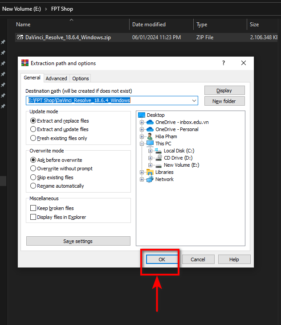Image resolution: width=281 pixels, height=325 pixels.
Task: Click the Desktop icon in folder tree
Action: [x=142, y=115]
